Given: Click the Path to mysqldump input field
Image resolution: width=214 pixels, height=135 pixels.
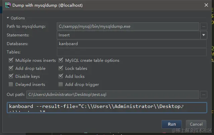Looking at the screenshot, I should [128, 26].
